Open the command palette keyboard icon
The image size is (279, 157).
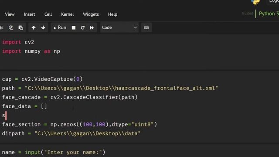click(146, 28)
